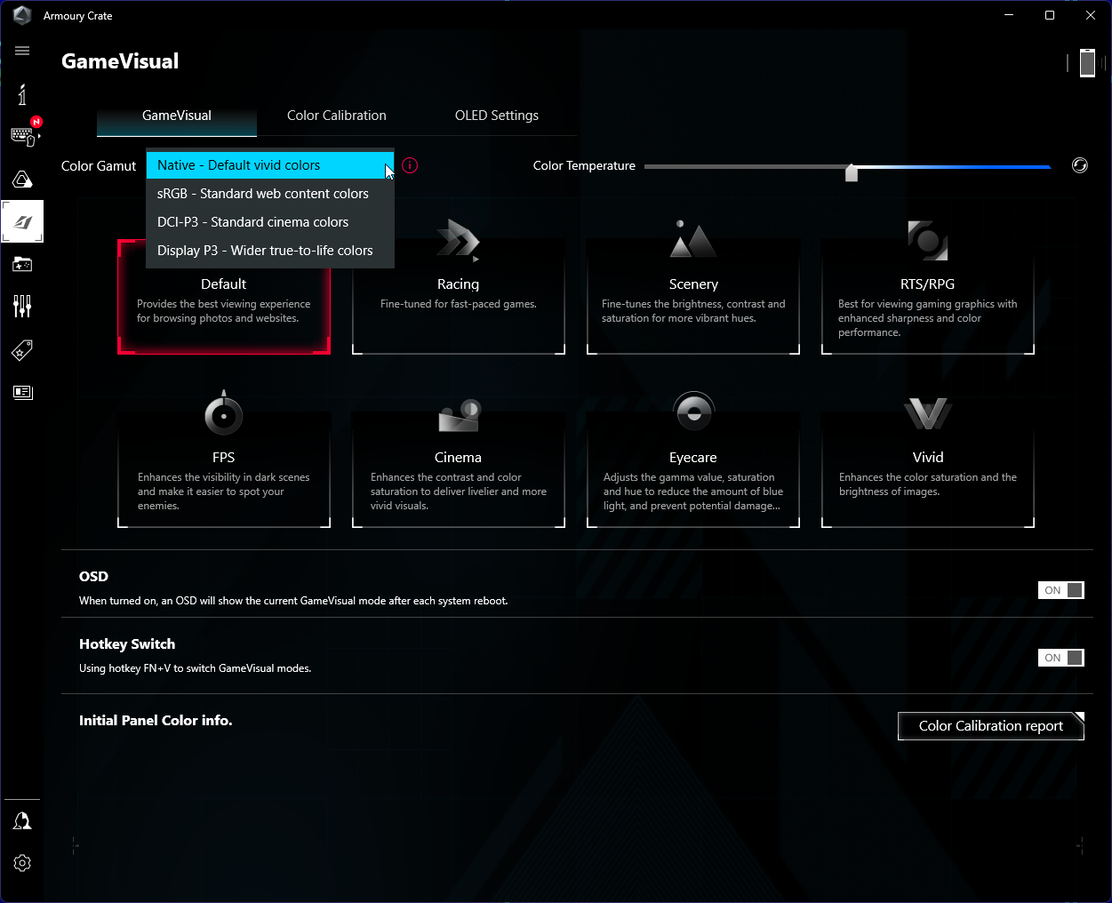
Task: Open the Aura Sync sidebar icon
Action: click(22, 180)
